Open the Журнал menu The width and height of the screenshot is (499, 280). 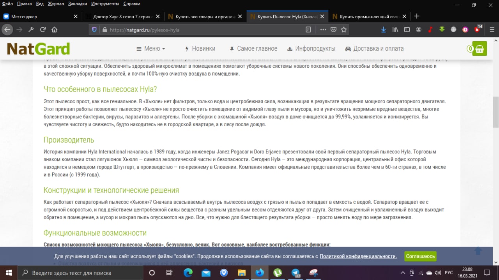[56, 4]
